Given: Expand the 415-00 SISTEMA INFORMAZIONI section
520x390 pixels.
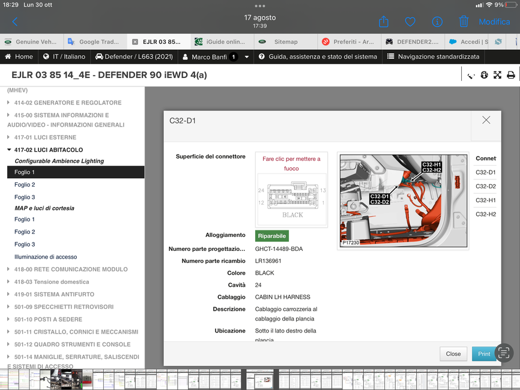Looking at the screenshot, I should [x=65, y=120].
